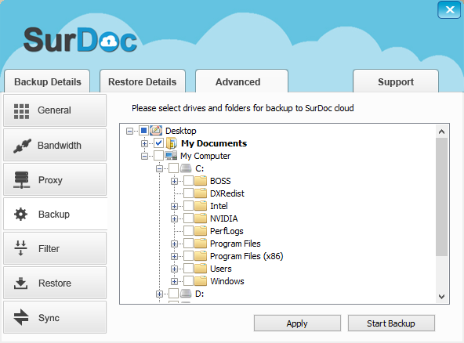464x343 pixels.
Task: Close the SurDoc window
Action: [x=448, y=9]
